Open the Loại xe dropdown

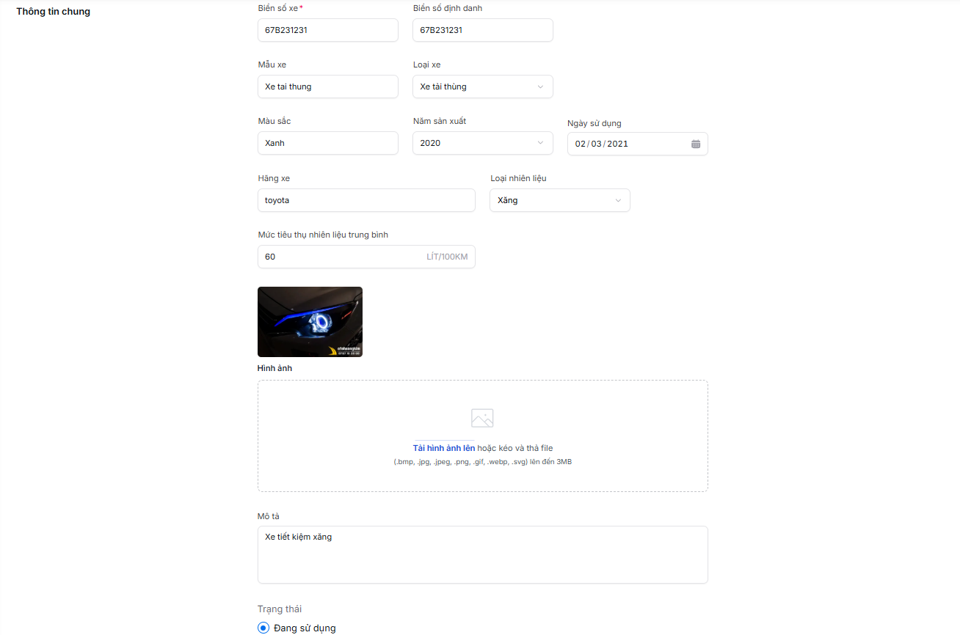(x=482, y=87)
